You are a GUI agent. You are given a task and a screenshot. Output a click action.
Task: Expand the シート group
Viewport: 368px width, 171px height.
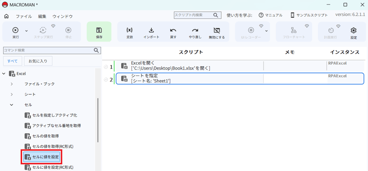(12, 94)
